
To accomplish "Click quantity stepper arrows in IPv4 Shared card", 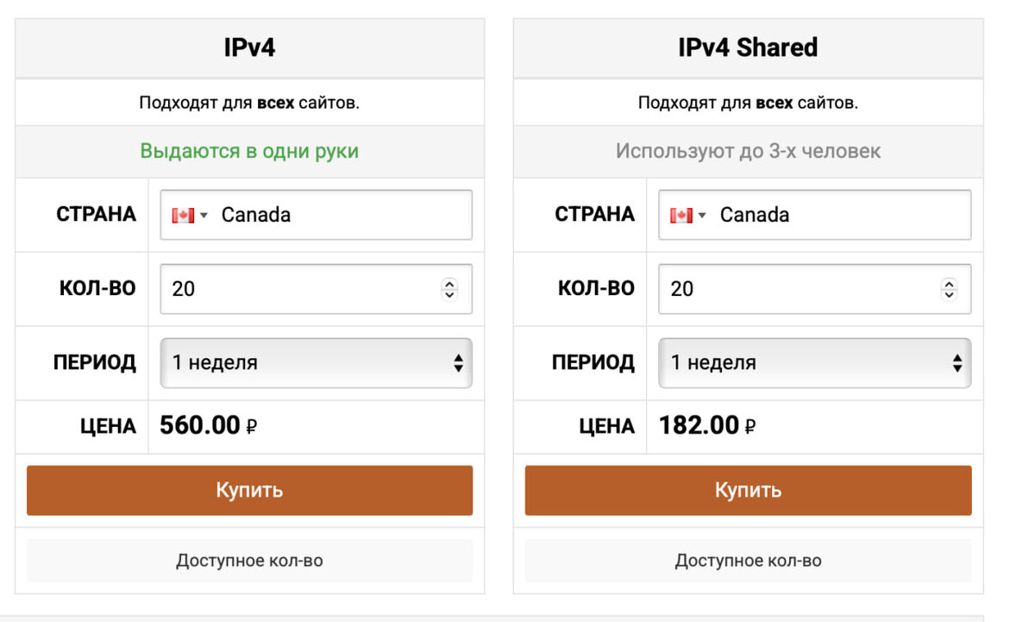I will click(949, 289).
